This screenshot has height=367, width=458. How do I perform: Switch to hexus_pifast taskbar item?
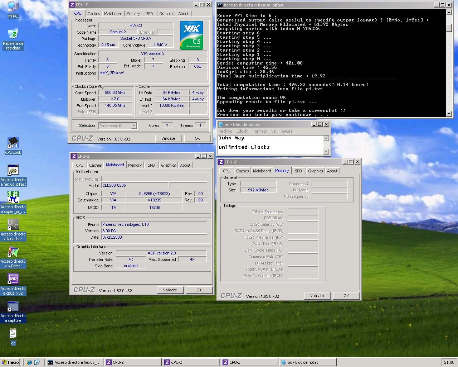click(74, 362)
